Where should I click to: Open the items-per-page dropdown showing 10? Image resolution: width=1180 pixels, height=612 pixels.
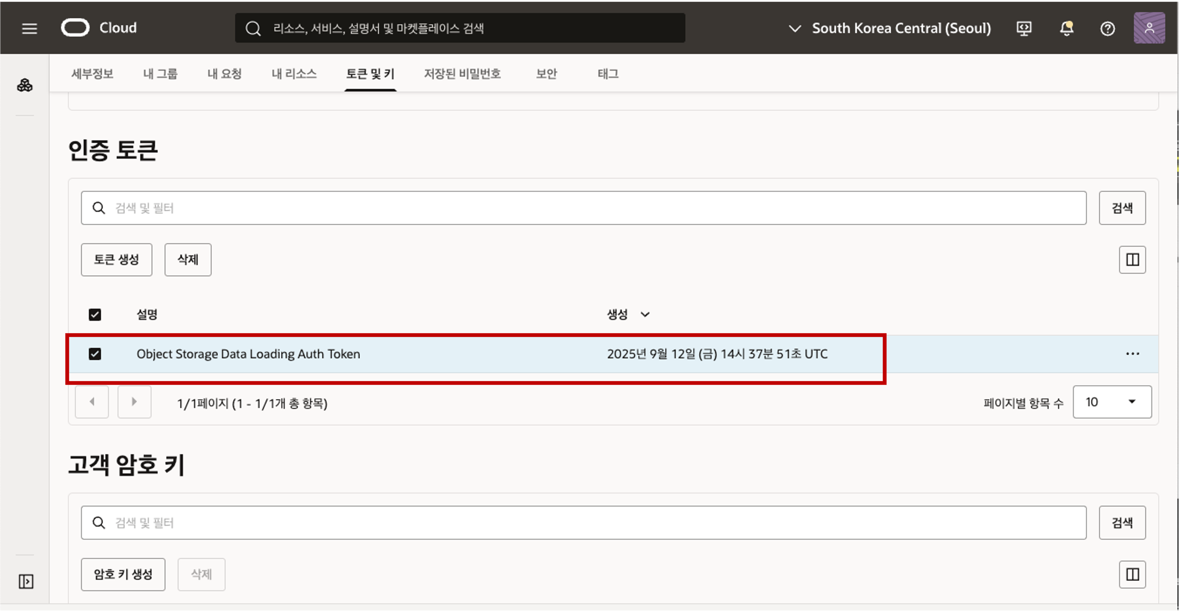click(1112, 402)
